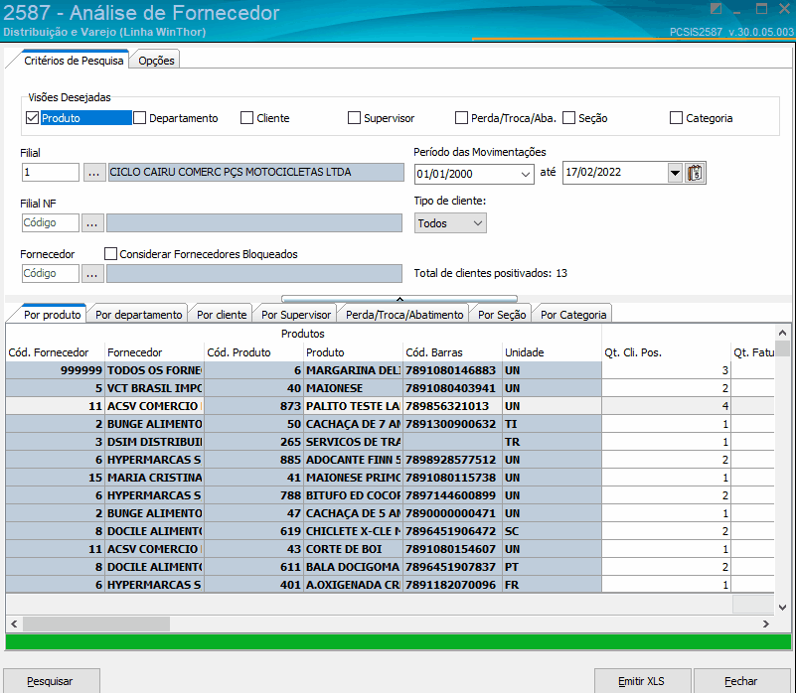Screen dimensions: 796x693
Task: Click the Filial NF lookup ellipsis button
Action: click(x=92, y=223)
